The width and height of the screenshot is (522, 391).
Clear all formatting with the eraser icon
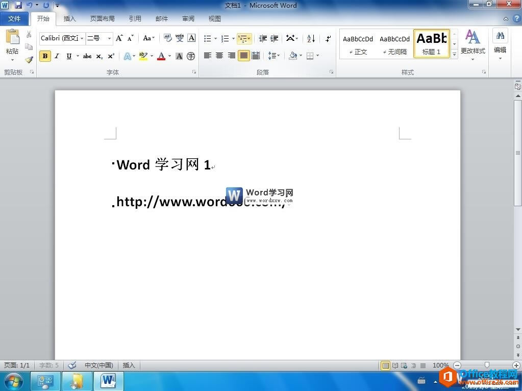pyautogui.click(x=168, y=38)
